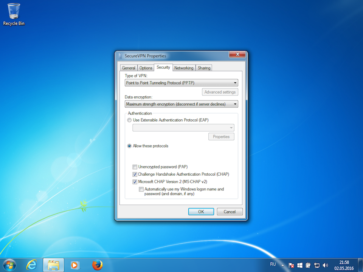Click the RU language indicator

(273, 264)
